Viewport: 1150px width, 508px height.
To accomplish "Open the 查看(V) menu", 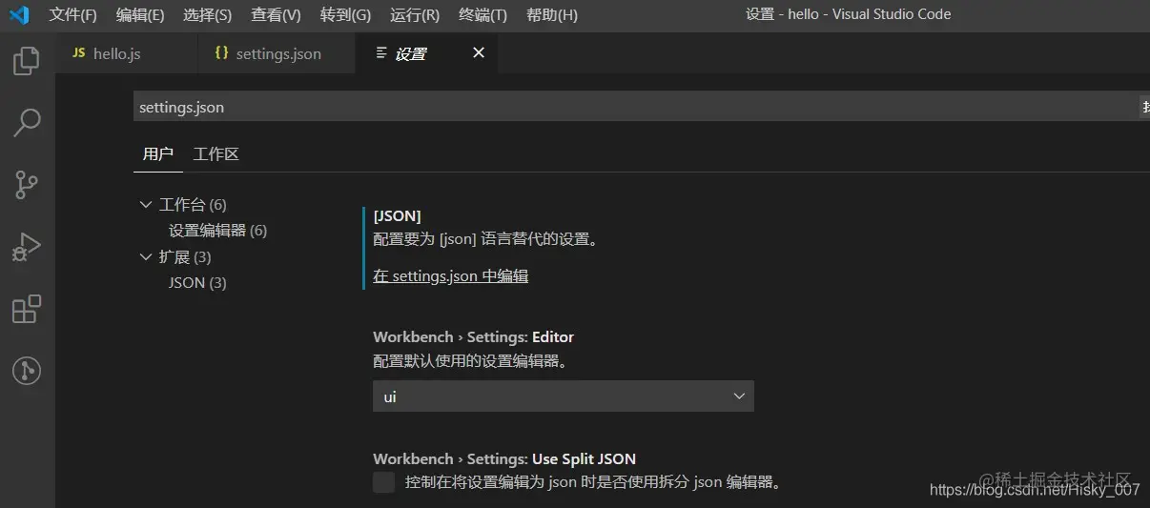I will coord(277,15).
